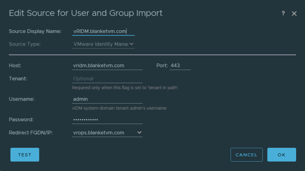Click the 'Required only when this flag' hint text
The width and height of the screenshot is (305, 171).
pos(125,88)
